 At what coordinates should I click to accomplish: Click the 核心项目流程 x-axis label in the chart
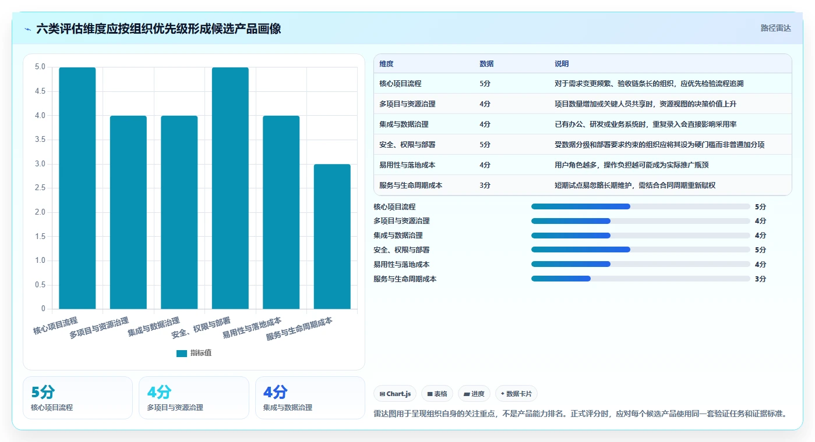point(55,326)
